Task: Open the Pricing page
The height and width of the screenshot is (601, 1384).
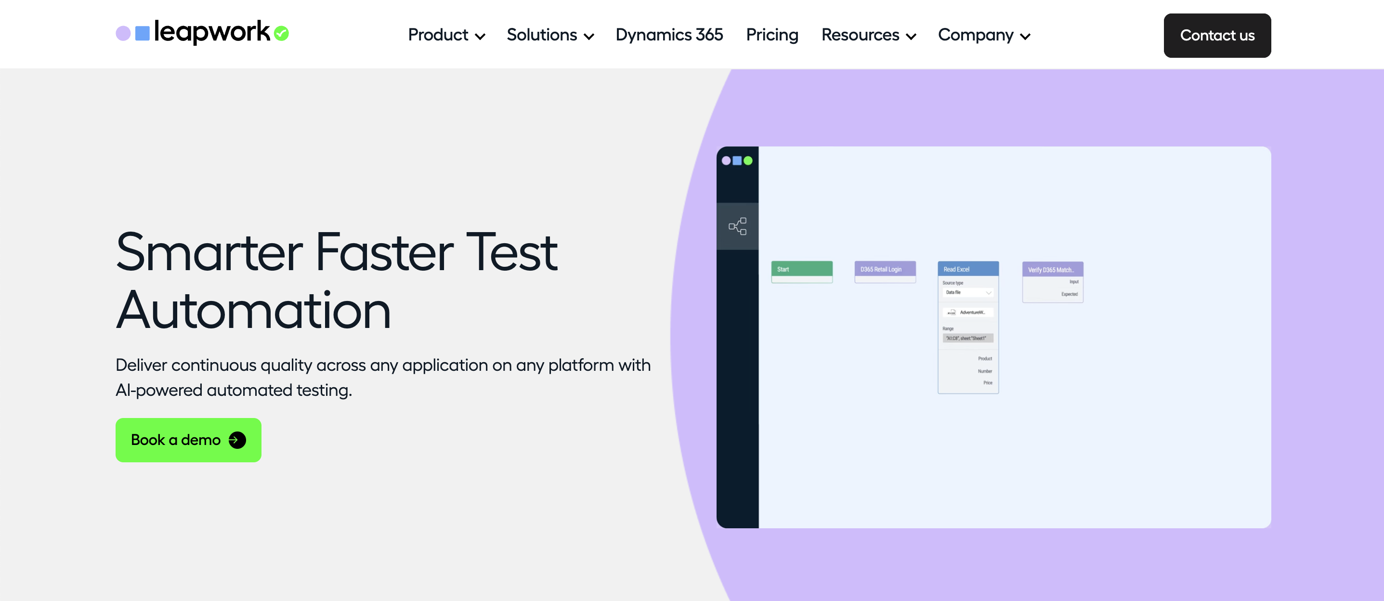Action: click(771, 35)
